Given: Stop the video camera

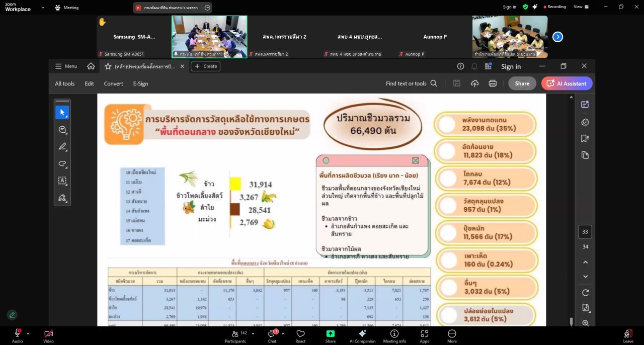Looking at the screenshot, I should (48, 333).
